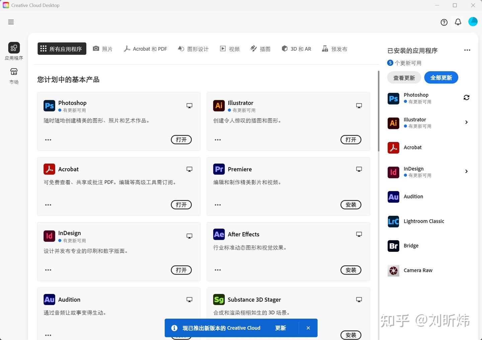Screen dimensions: 482x340
Task: Open the Photoshop card three-dot menu
Action: coord(48,140)
